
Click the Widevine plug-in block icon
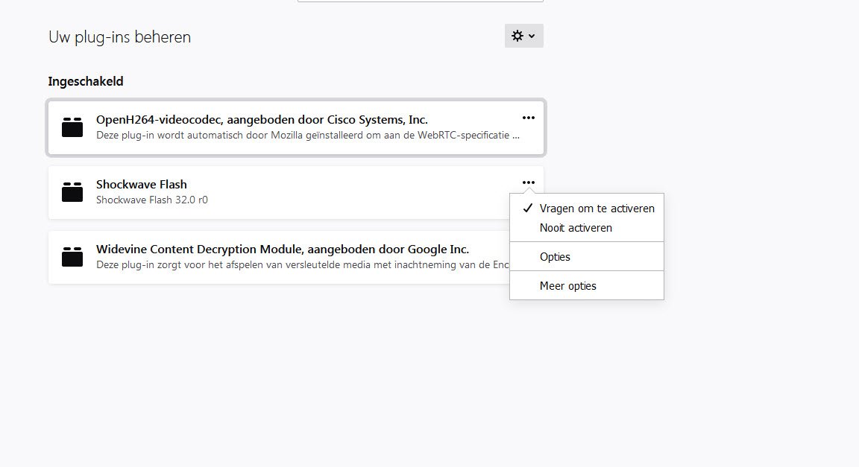(x=72, y=257)
